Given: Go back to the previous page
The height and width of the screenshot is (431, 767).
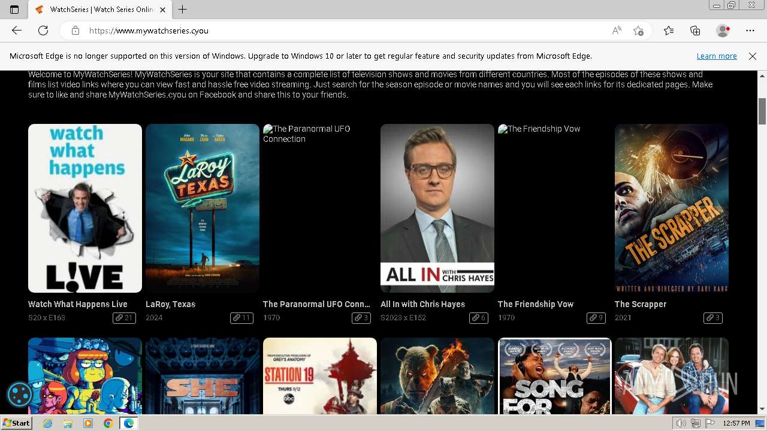Looking at the screenshot, I should point(17,31).
